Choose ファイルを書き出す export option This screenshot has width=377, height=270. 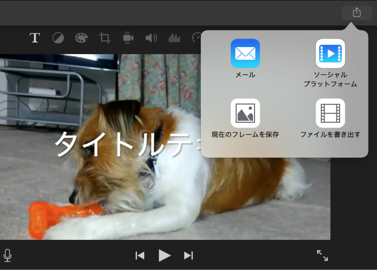point(330,119)
